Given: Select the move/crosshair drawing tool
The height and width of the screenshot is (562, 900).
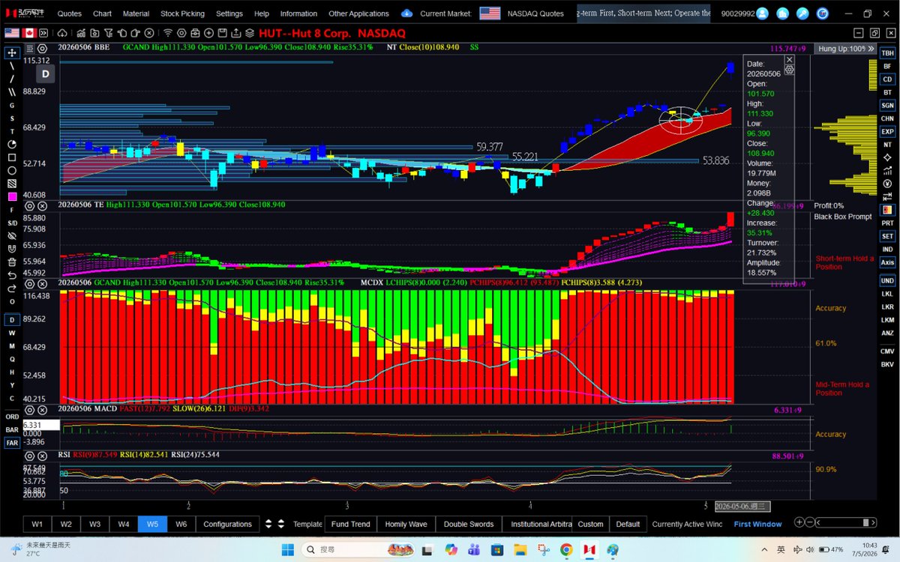Looking at the screenshot, I should click(12, 52).
